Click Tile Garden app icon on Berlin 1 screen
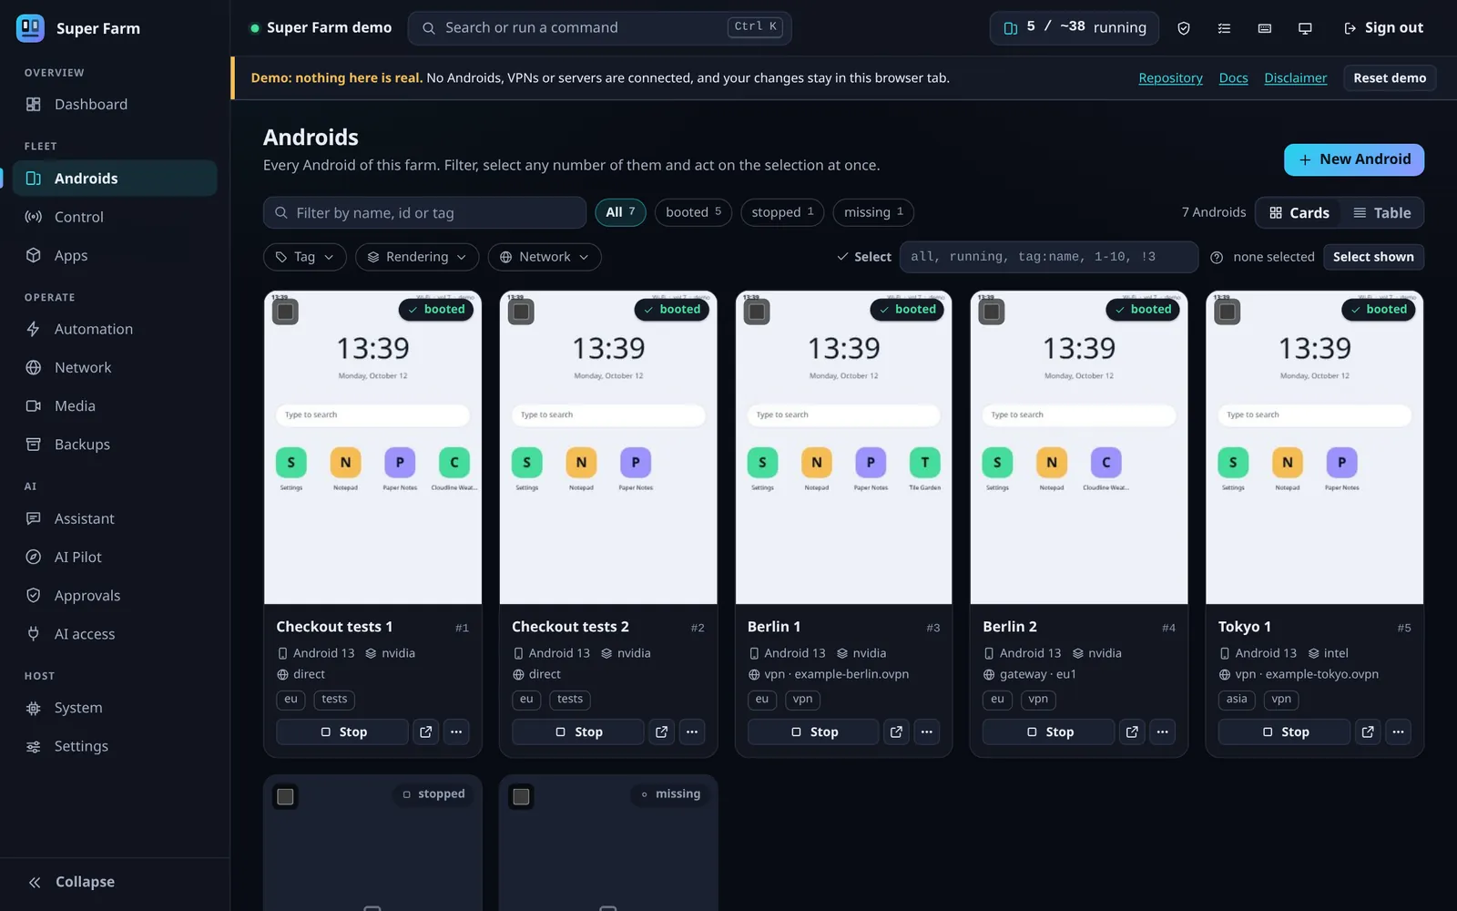1457x911 pixels. tap(925, 463)
